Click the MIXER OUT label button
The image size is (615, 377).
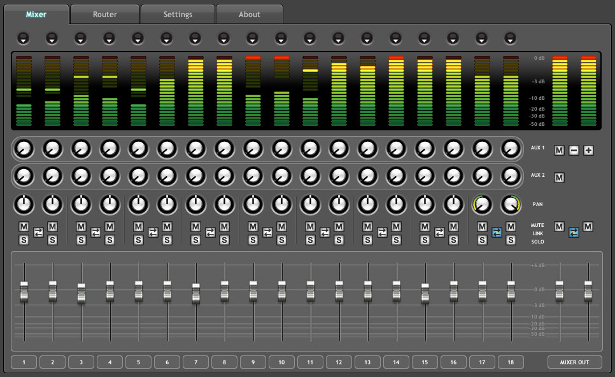pyautogui.click(x=574, y=362)
